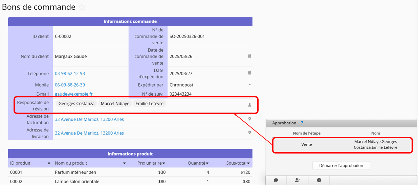Open Nom du produit column dropdown arrow
418x188 pixels.
(124, 163)
